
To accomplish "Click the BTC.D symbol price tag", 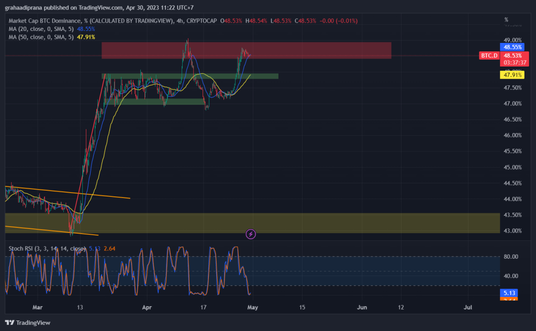I will click(x=489, y=56).
